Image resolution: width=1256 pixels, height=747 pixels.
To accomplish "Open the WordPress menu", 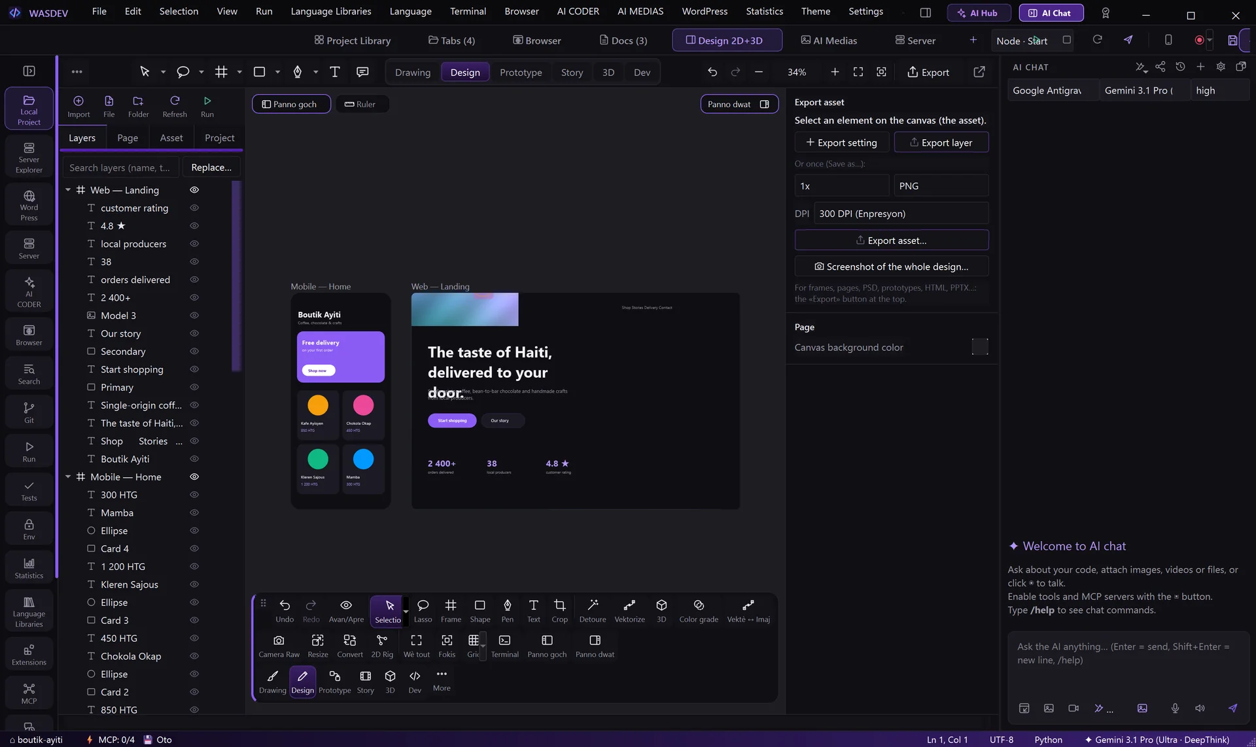I will 705,11.
